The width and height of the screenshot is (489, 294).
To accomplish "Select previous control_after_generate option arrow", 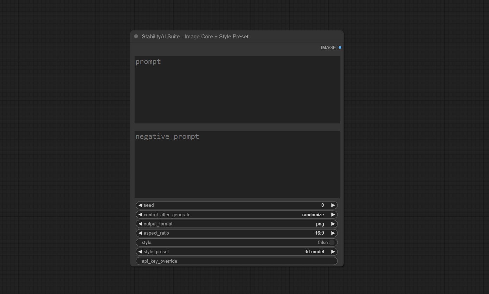I will (x=140, y=215).
